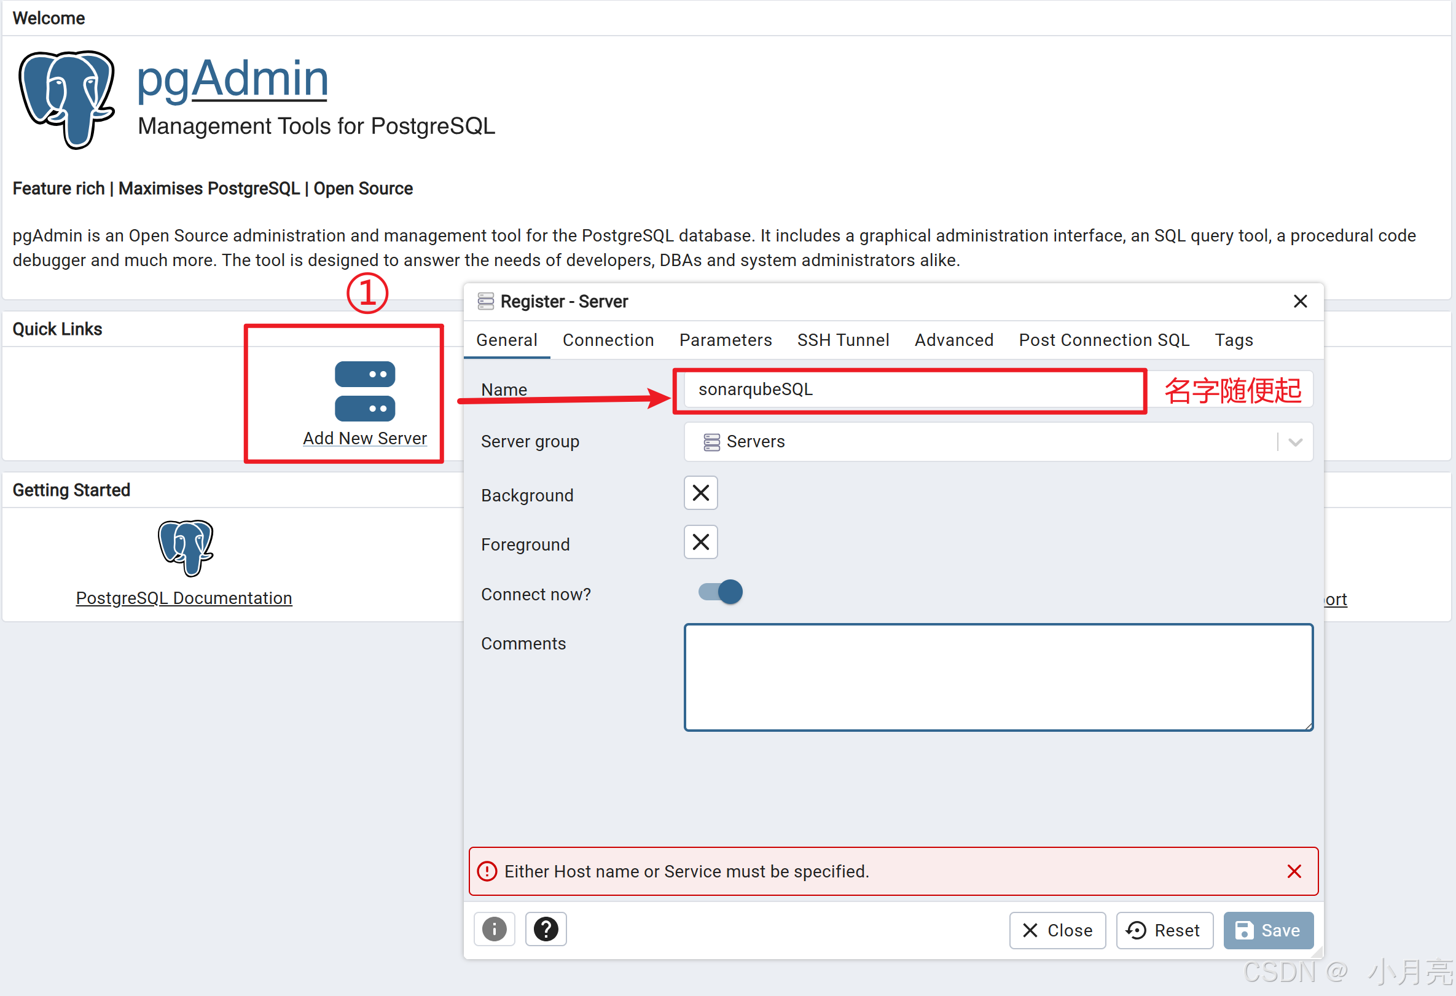Click the pgAdmin elephant logo
Viewport: 1456px width, 996px height.
point(66,99)
